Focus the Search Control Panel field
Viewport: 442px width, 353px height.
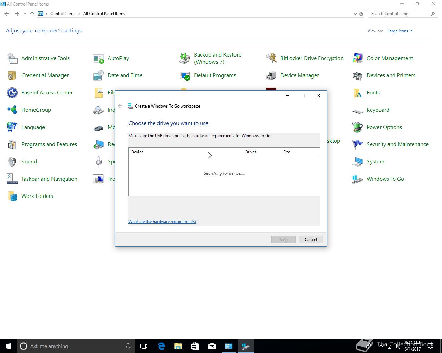[x=400, y=14]
